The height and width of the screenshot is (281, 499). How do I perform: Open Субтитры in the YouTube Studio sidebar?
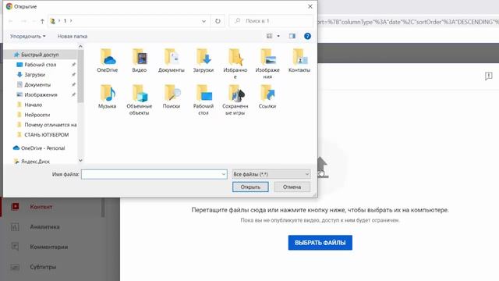pyautogui.click(x=43, y=267)
